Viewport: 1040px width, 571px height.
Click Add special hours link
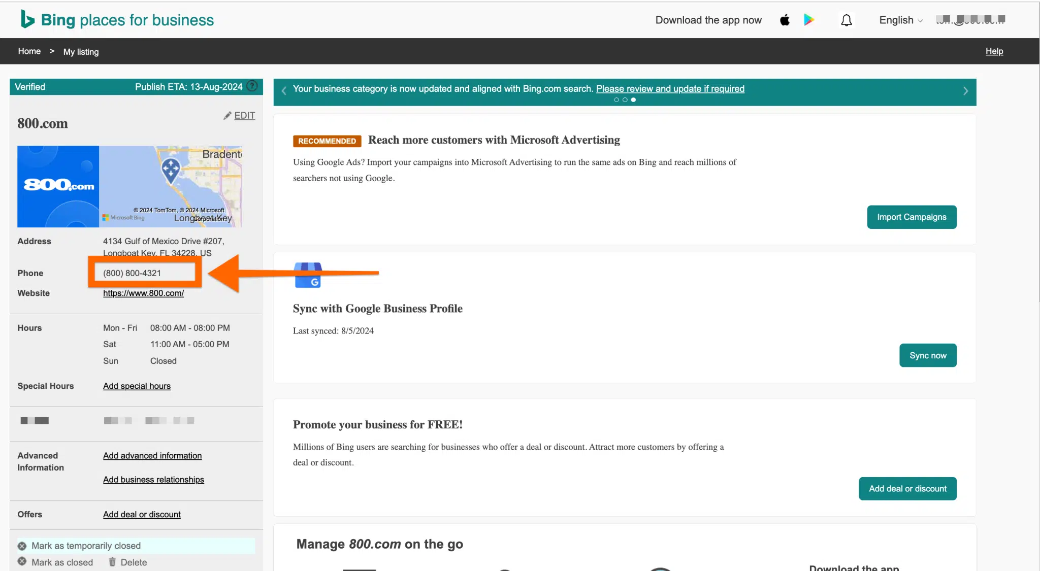coord(137,386)
